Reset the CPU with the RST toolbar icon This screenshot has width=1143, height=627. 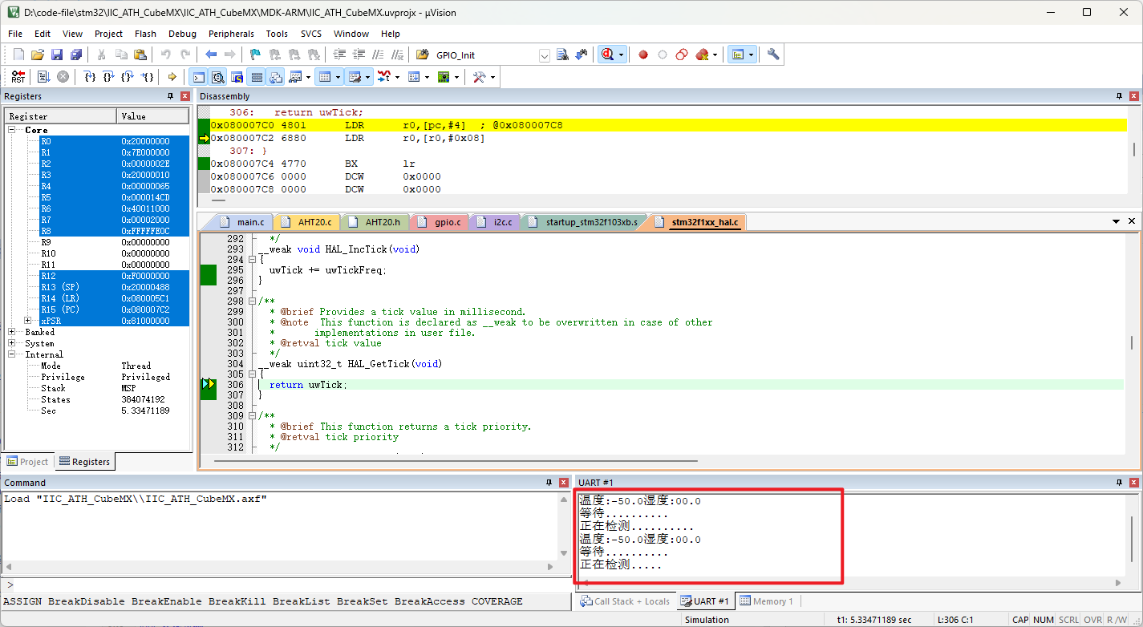tap(18, 76)
